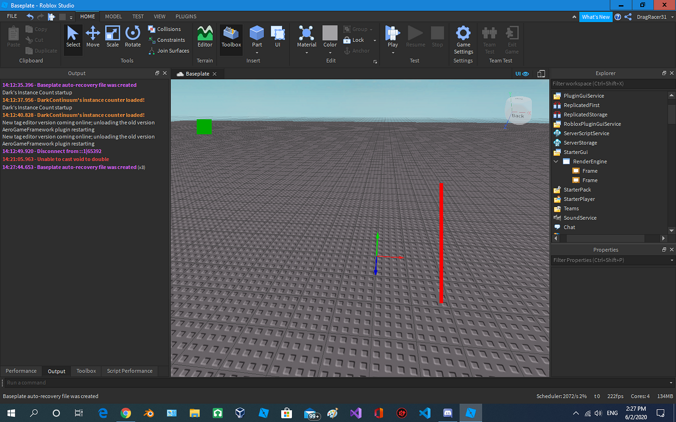Open the Terrain Editor
The height and width of the screenshot is (422, 676).
pyautogui.click(x=205, y=37)
